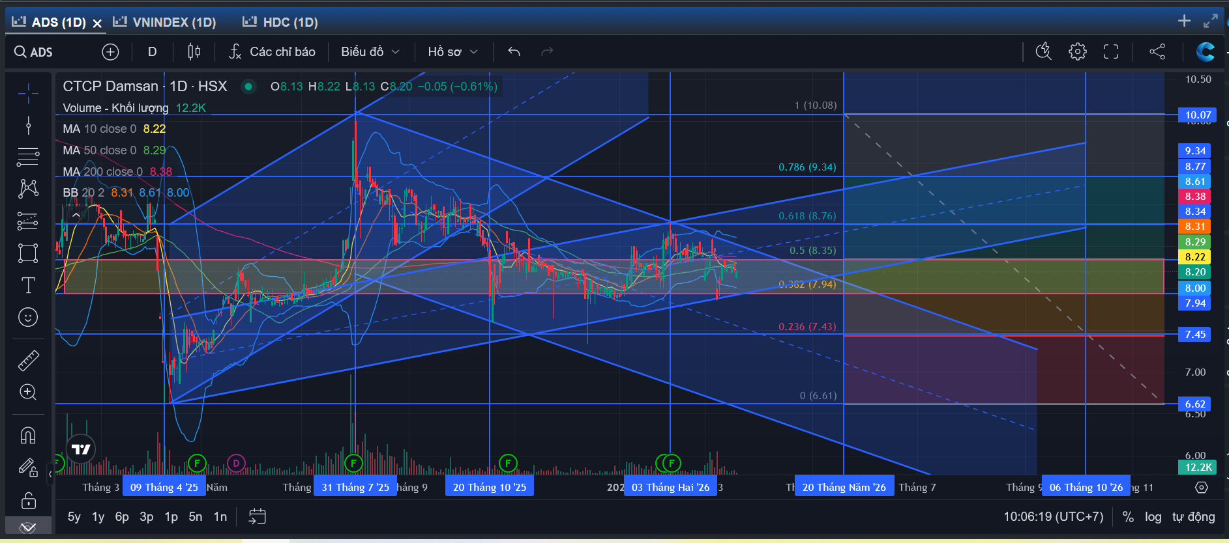
Task: Open the emoji icons tool
Action: [28, 317]
